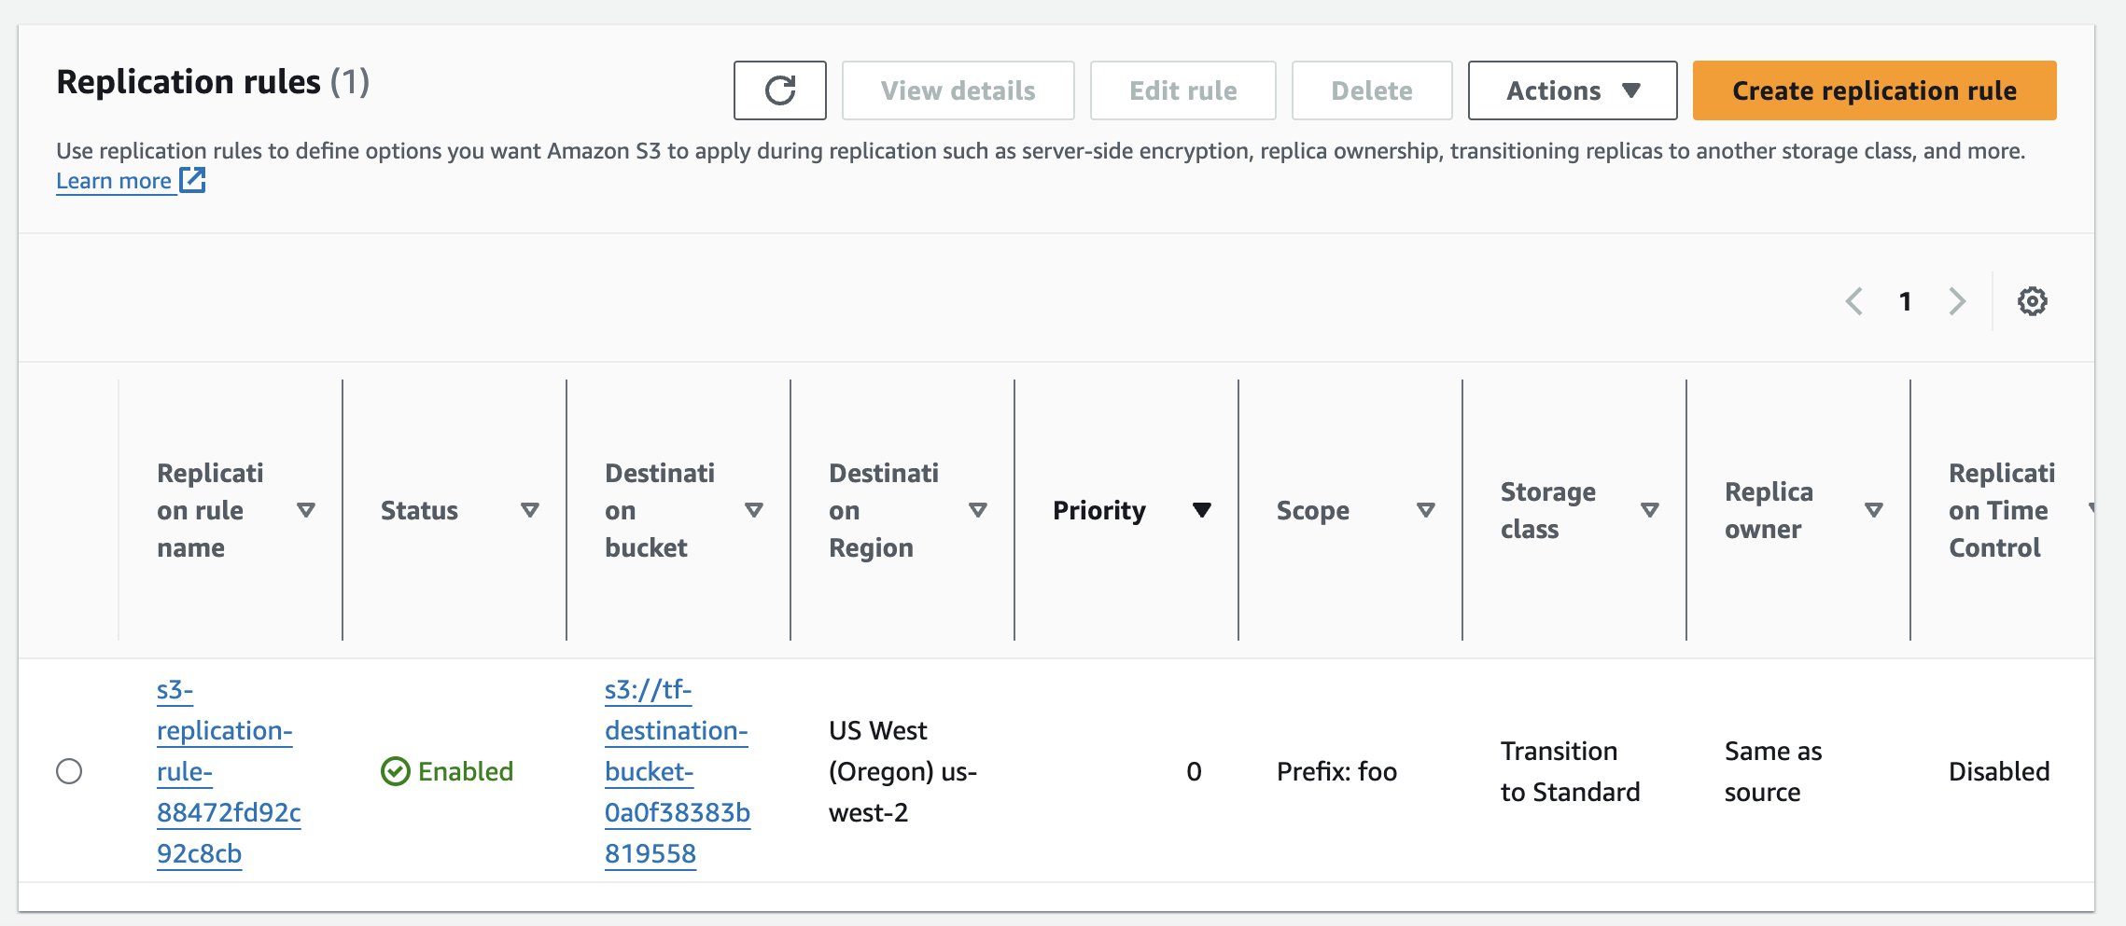Open the Learn more link
This screenshot has height=926, width=2126.
[x=114, y=181]
